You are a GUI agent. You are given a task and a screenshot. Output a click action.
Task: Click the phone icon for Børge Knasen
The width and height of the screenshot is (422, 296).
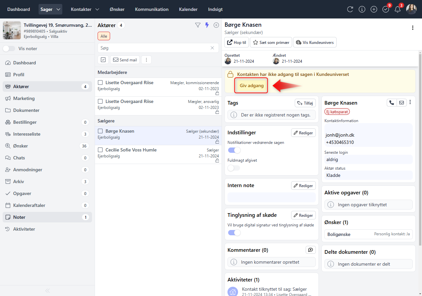(392, 103)
